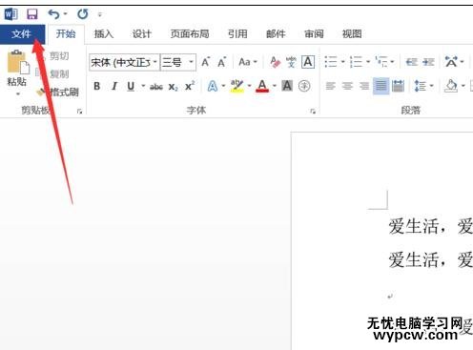Decrease font size with shrink icon
The width and height of the screenshot is (473, 350).
(x=222, y=62)
